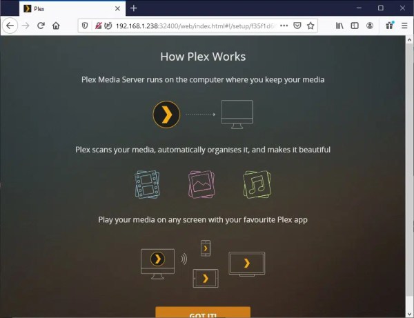Image resolution: width=414 pixels, height=318 pixels.
Task: Open a new tab with plus button
Action: click(134, 8)
